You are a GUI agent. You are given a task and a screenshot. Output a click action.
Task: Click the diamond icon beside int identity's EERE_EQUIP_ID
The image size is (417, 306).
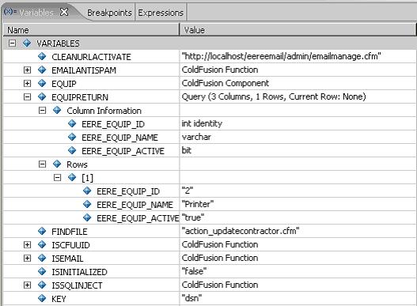[72, 123]
